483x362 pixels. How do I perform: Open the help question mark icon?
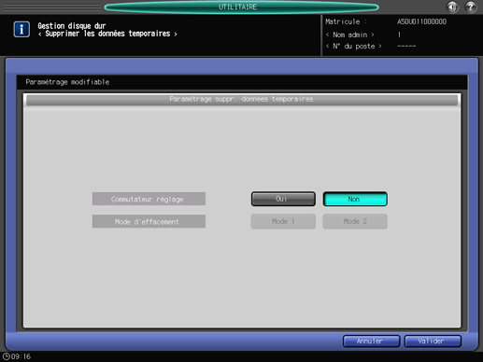[471, 7]
